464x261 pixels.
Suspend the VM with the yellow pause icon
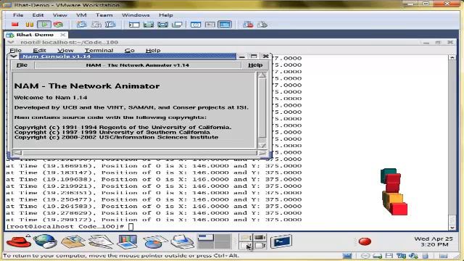click(x=30, y=25)
